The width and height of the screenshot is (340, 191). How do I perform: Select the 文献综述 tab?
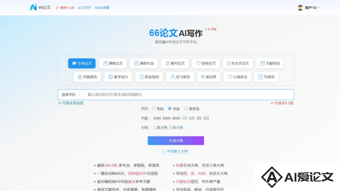tap(270, 63)
